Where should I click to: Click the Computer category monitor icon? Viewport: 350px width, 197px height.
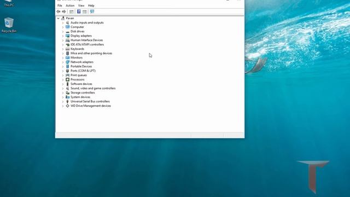[67, 27]
